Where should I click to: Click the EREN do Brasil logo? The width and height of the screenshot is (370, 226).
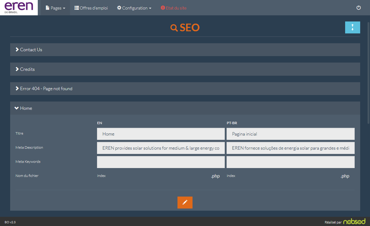(19, 7)
